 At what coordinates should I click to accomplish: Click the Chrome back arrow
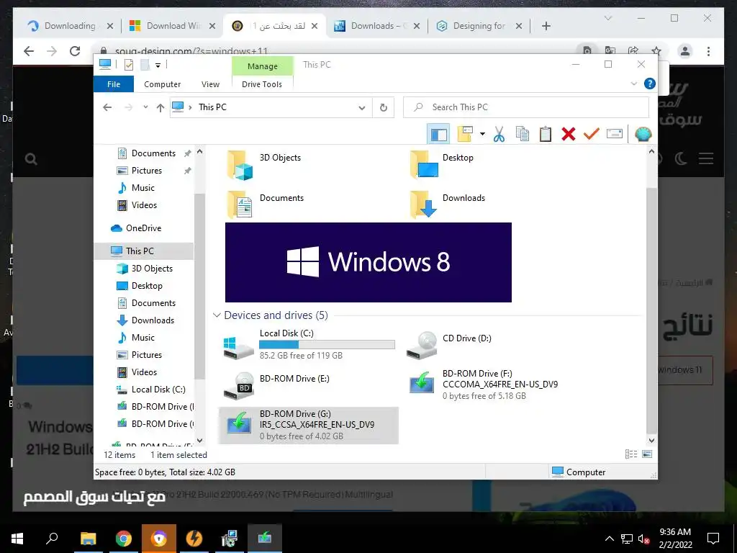[29, 51]
